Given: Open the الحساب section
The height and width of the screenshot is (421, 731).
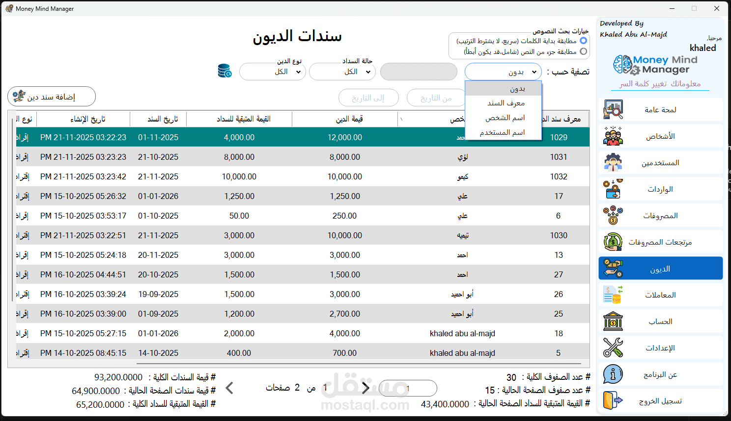Looking at the screenshot, I should point(660,322).
